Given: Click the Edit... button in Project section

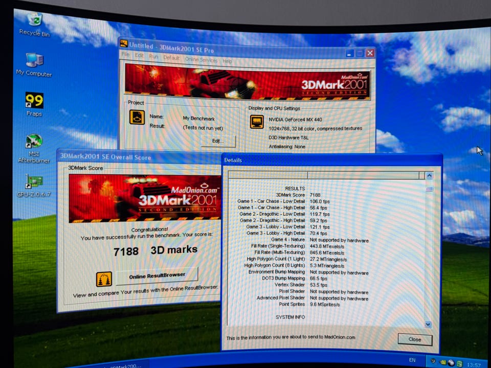Looking at the screenshot, I should point(218,141).
